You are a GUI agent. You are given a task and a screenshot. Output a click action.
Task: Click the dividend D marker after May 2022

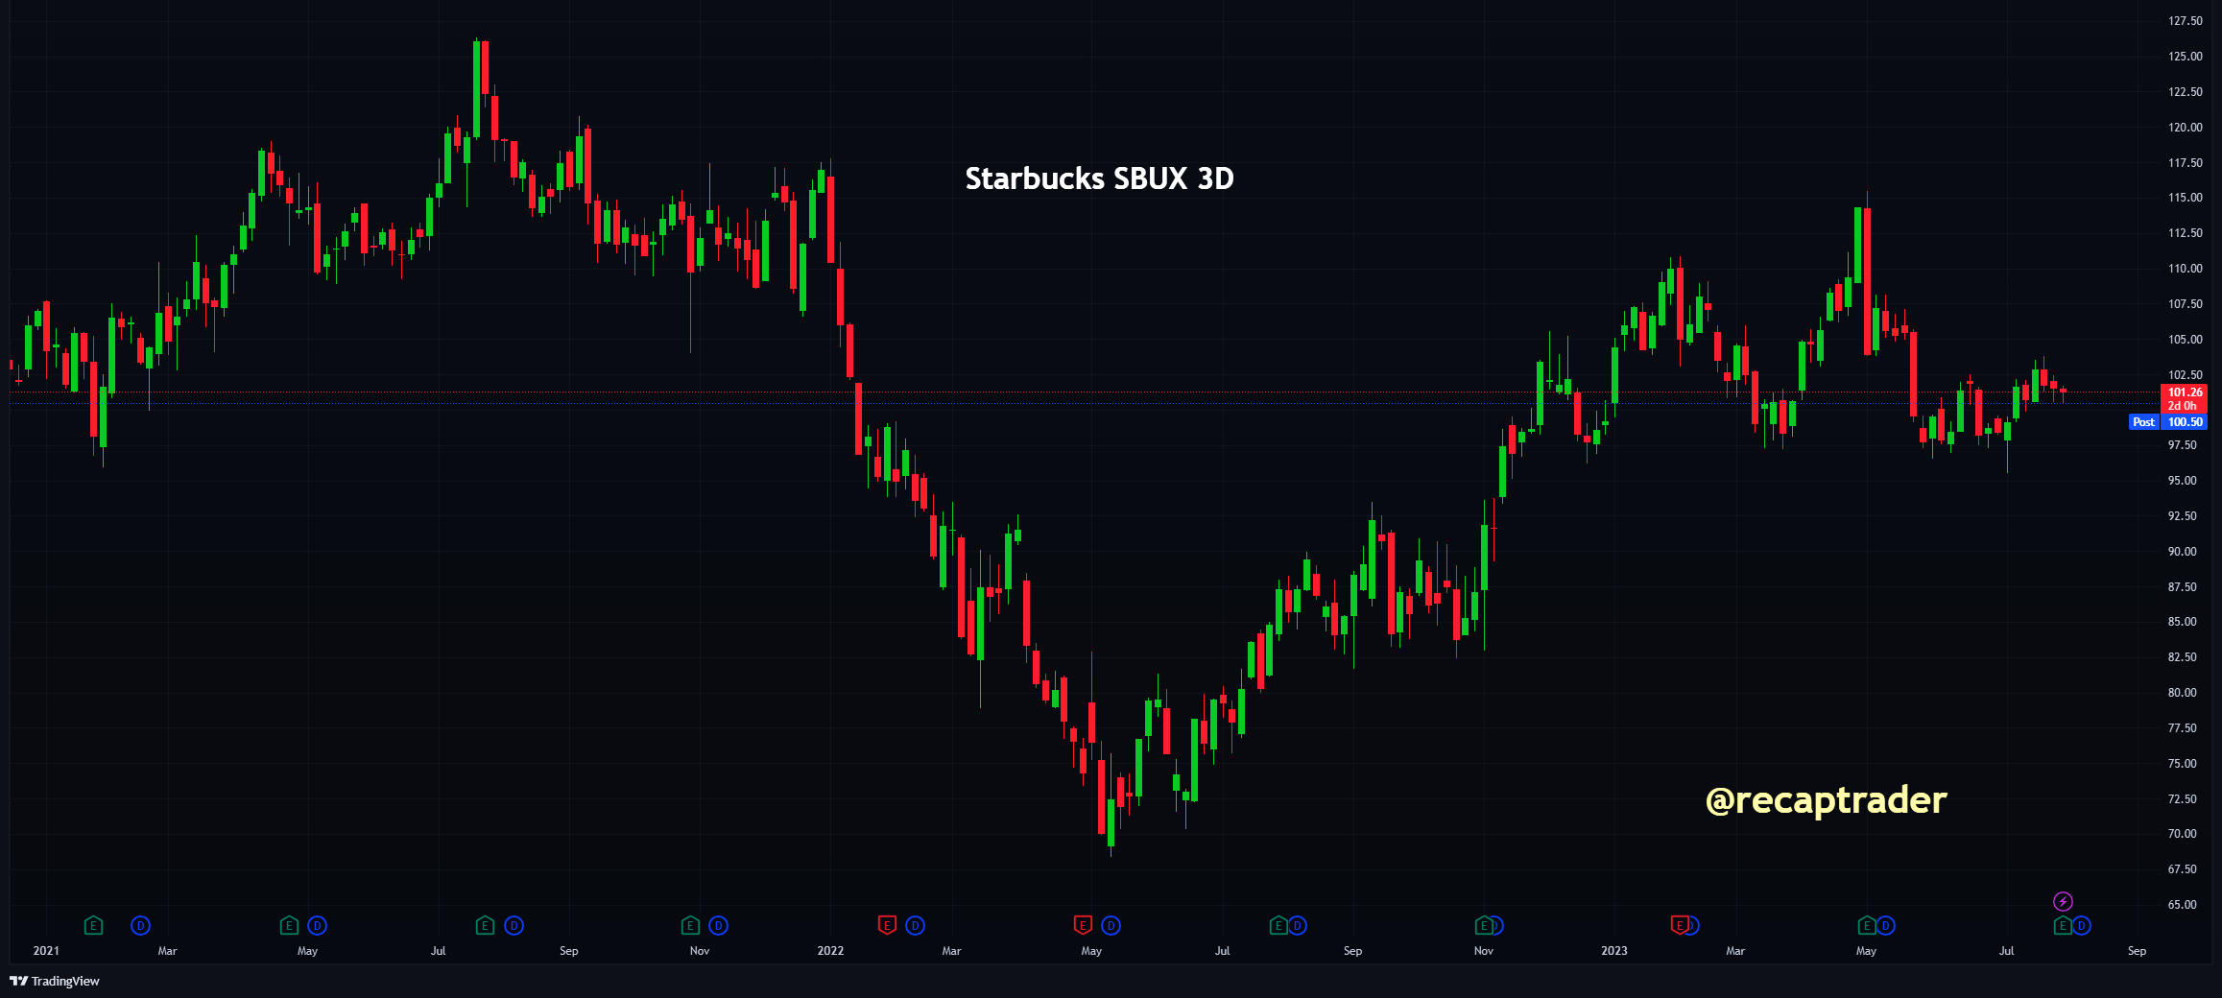[1111, 925]
